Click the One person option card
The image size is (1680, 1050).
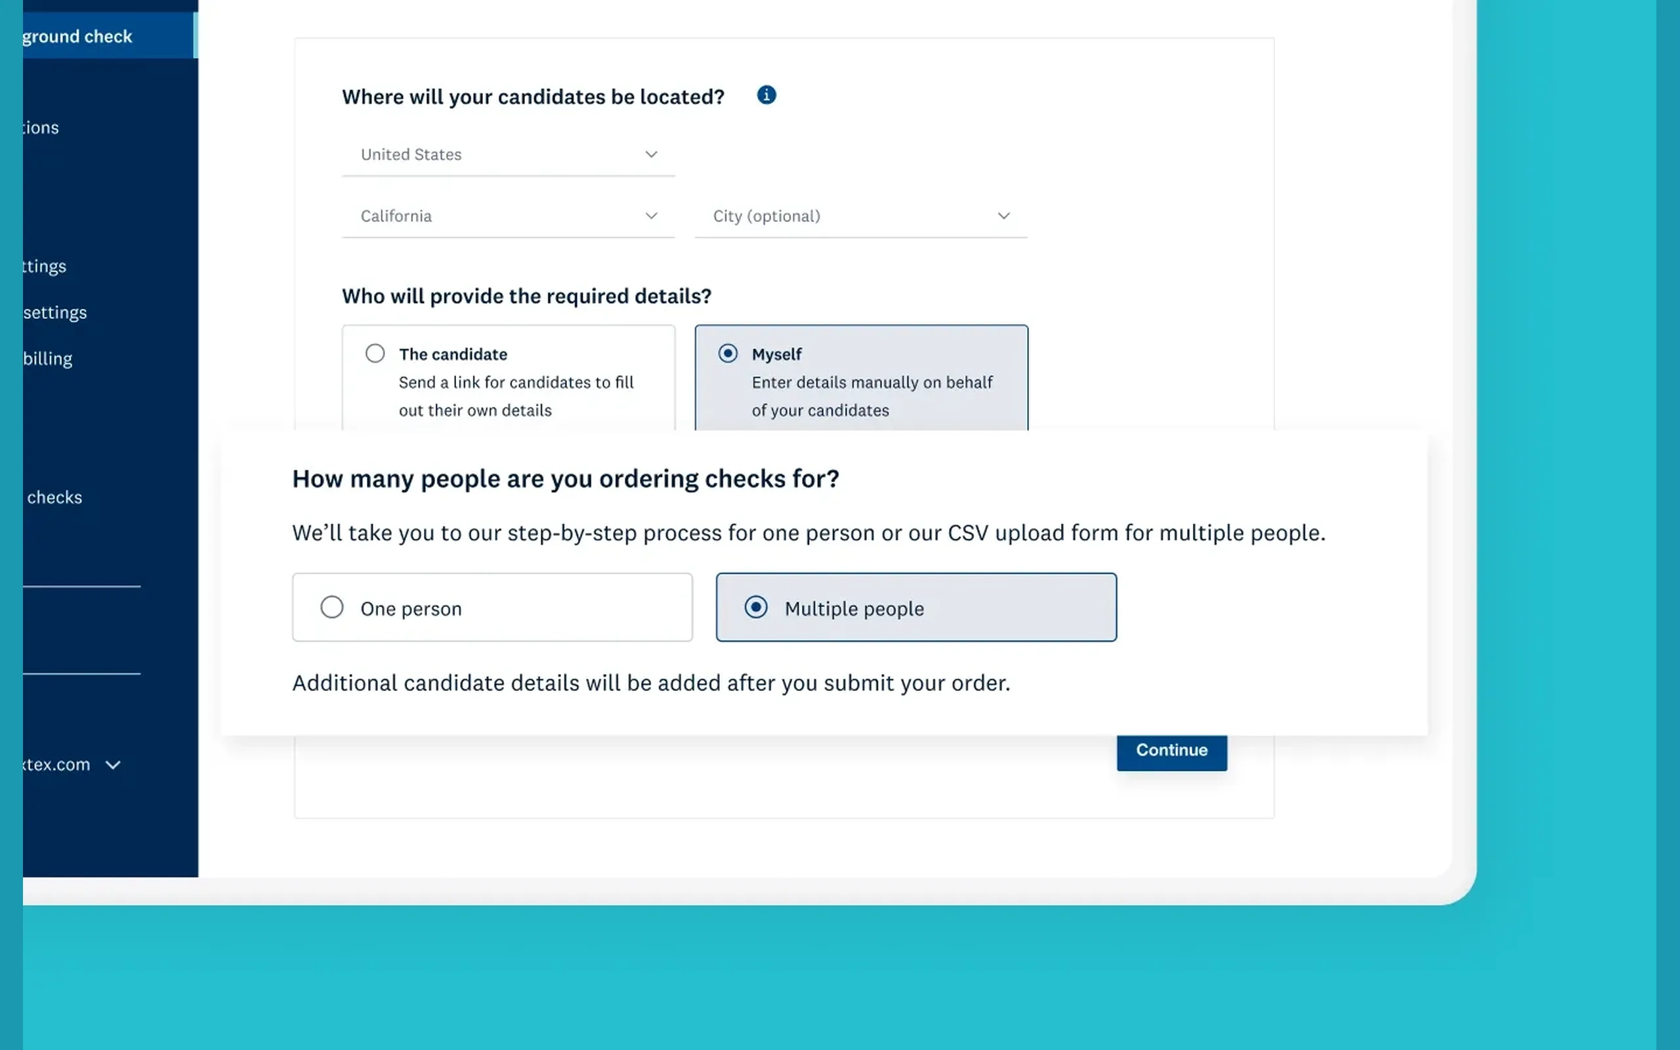(x=492, y=607)
